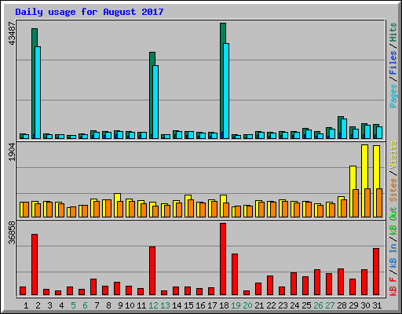Click the red kB bar for day 24

click(x=294, y=283)
